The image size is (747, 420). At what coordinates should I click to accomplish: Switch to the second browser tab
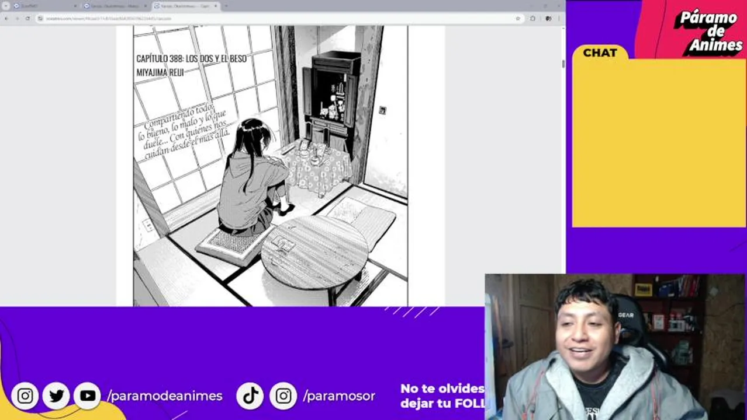(116, 6)
